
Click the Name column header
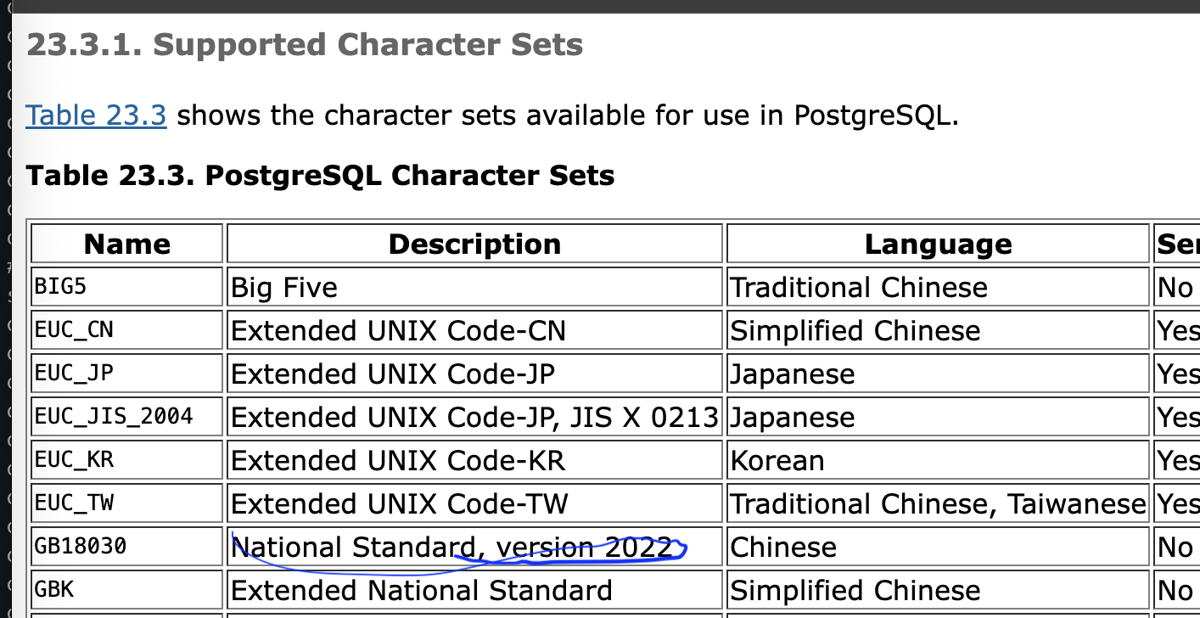point(127,244)
